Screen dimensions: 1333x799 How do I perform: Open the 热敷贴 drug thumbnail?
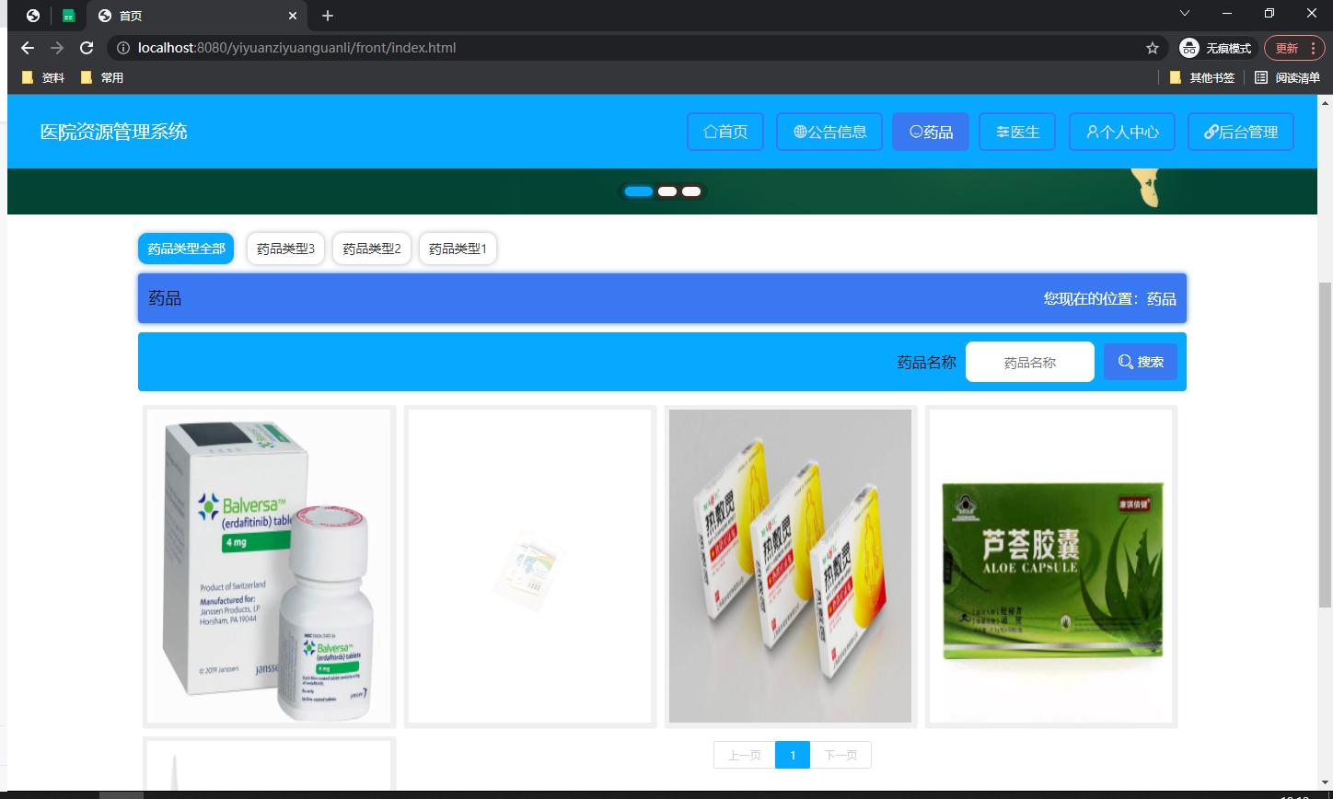[791, 567]
